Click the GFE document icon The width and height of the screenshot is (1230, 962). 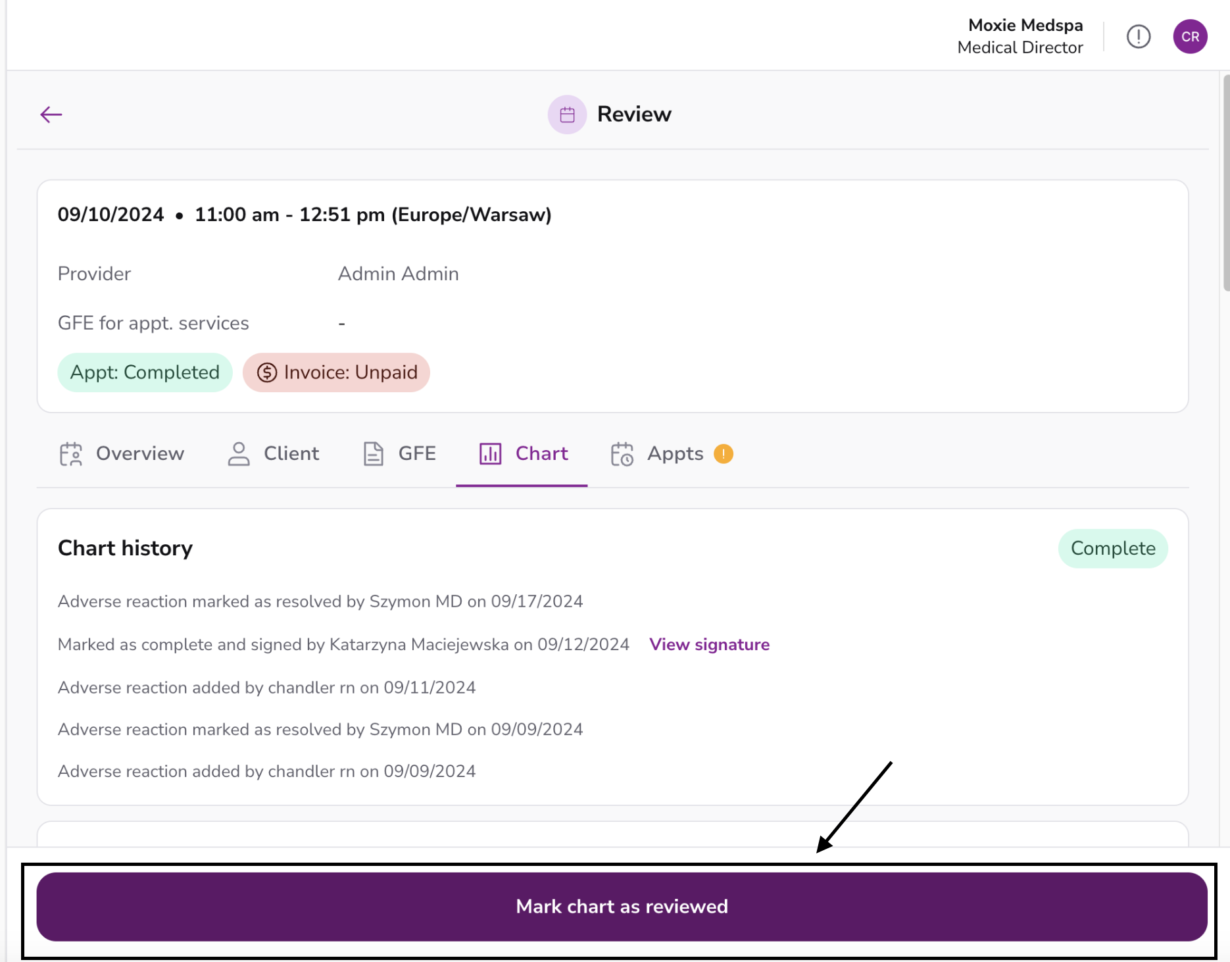pyautogui.click(x=374, y=454)
